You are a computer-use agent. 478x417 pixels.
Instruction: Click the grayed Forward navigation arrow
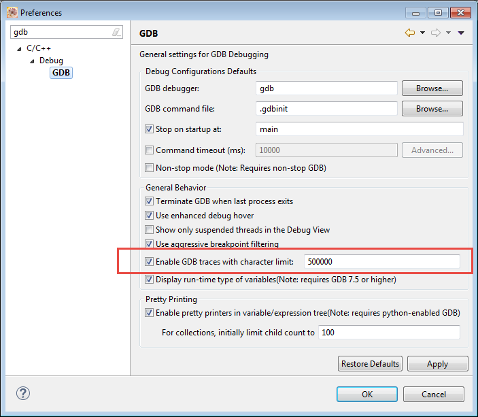436,33
